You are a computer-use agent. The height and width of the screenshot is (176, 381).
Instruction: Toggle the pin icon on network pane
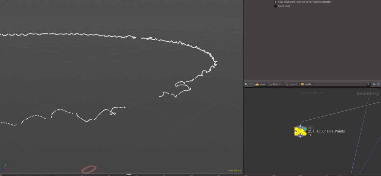(x=374, y=84)
